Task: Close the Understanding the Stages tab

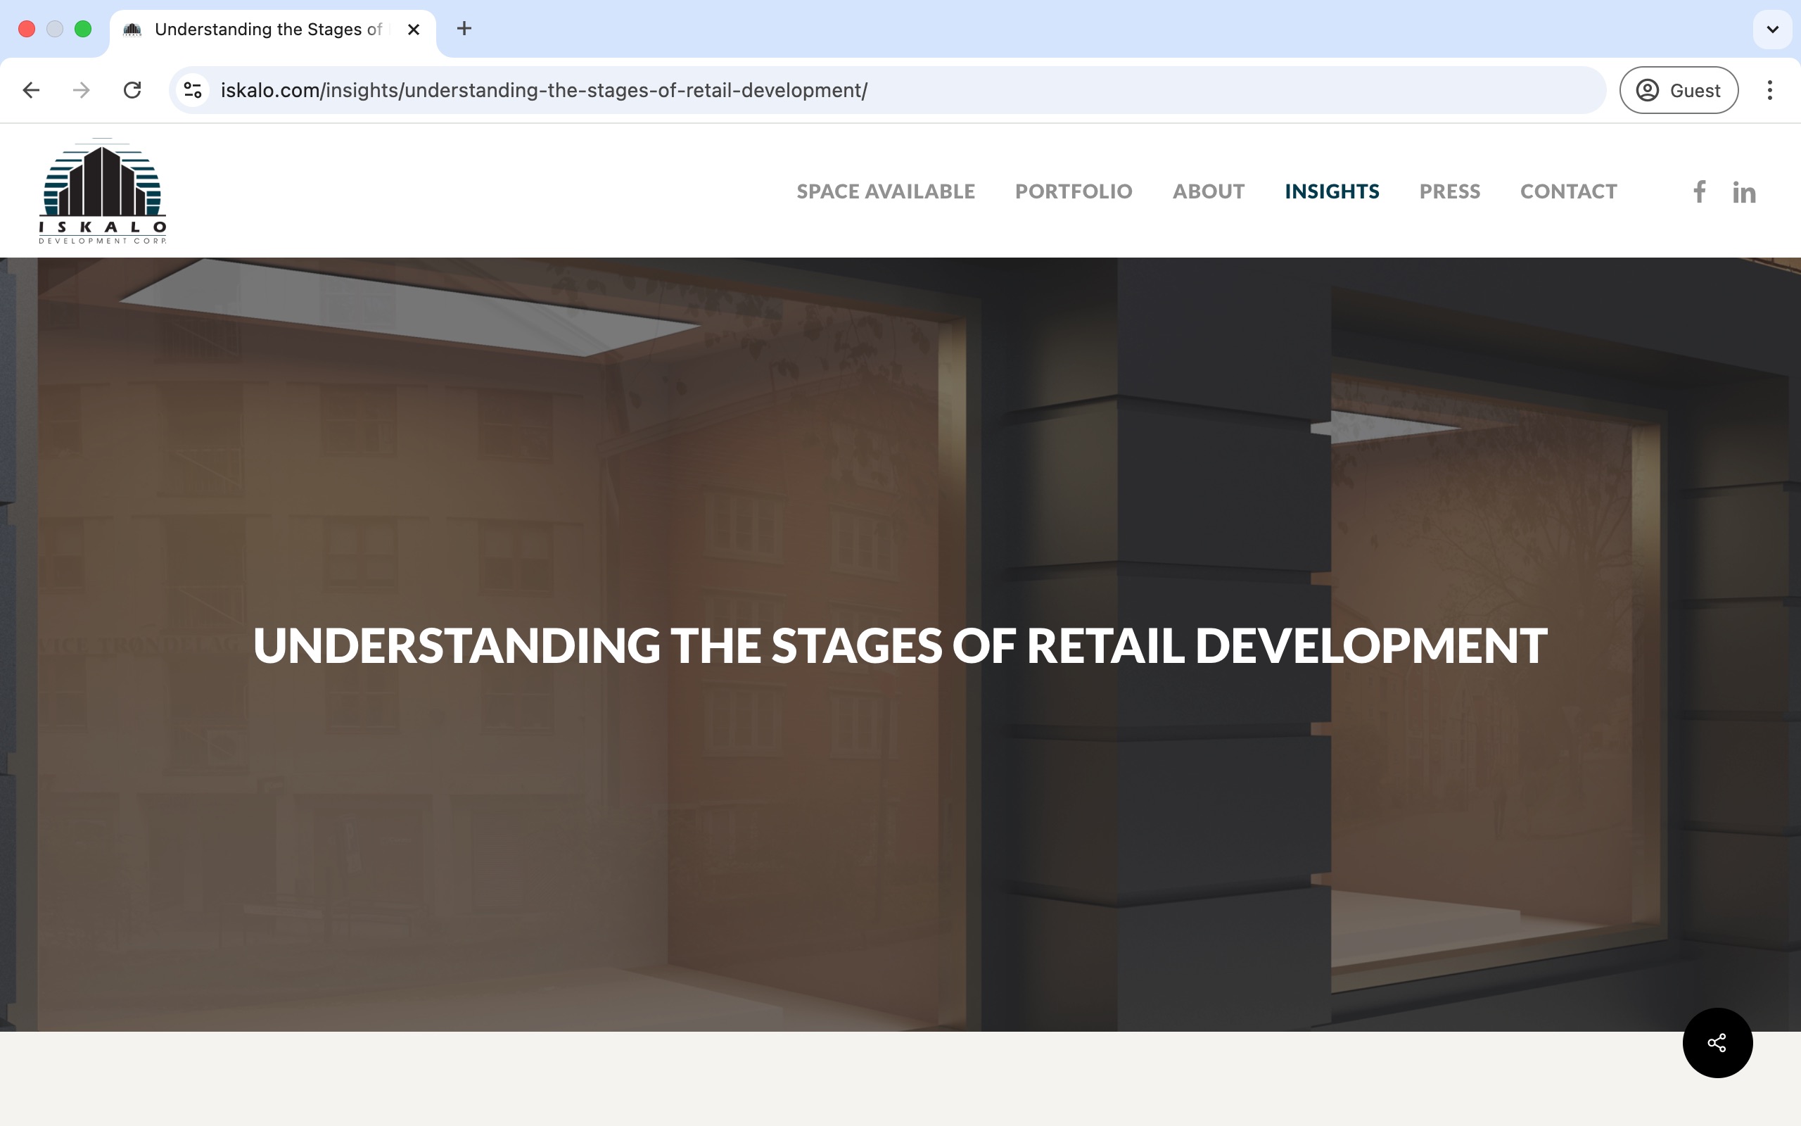Action: click(414, 29)
